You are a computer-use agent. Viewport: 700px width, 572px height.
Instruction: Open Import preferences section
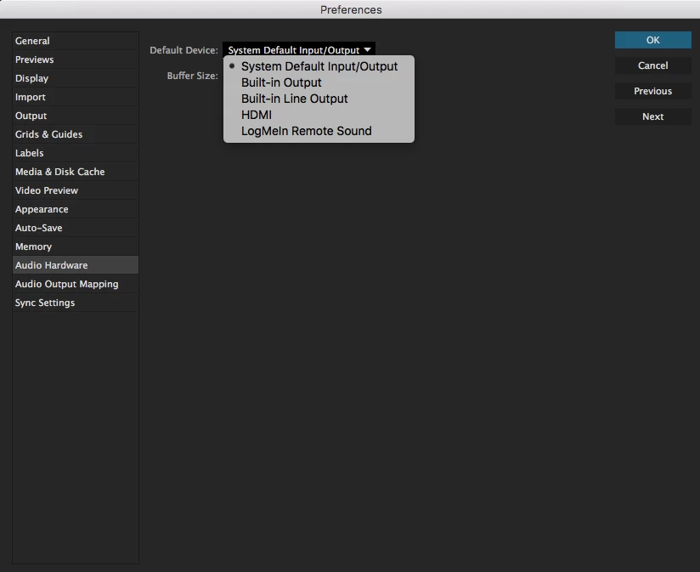[76, 97]
